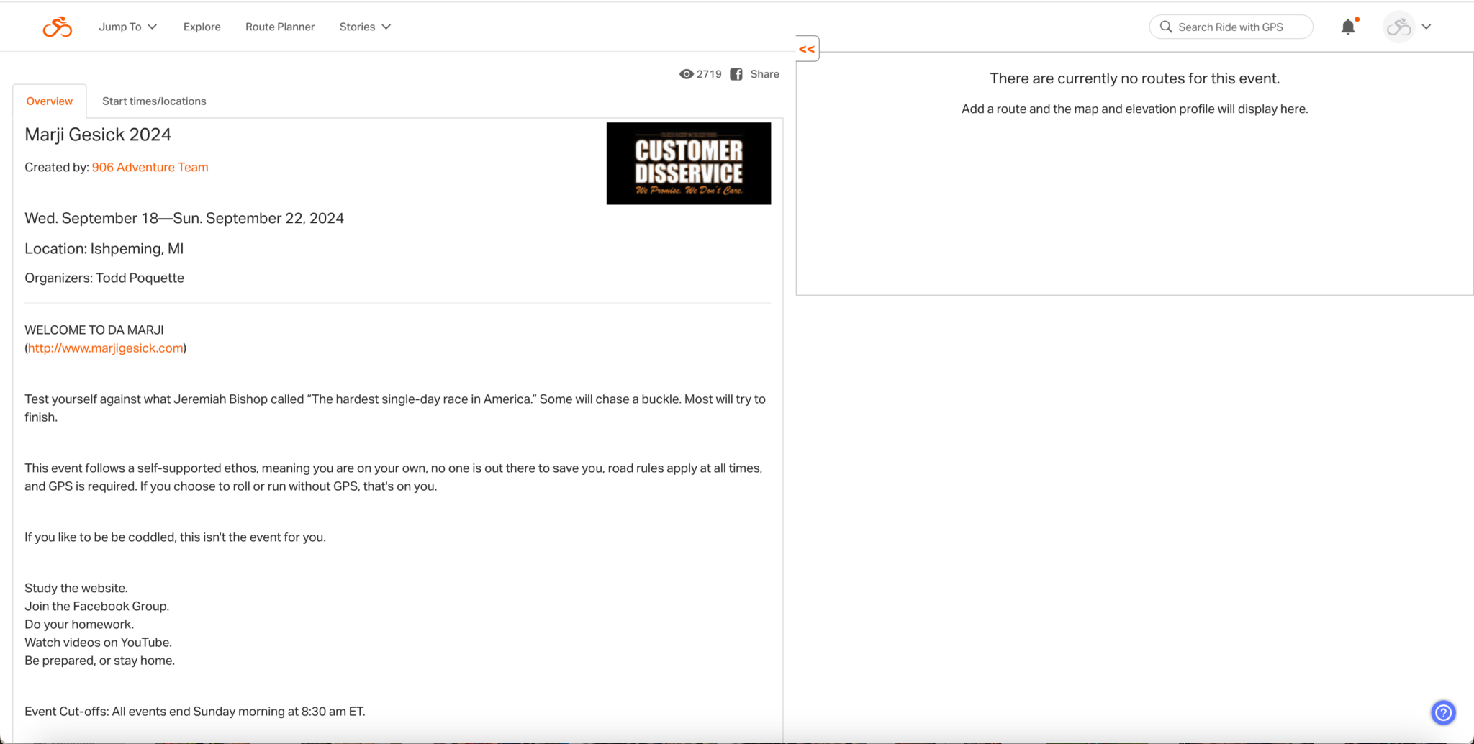Click the Facebook share icon
The width and height of the screenshot is (1474, 744).
point(736,74)
